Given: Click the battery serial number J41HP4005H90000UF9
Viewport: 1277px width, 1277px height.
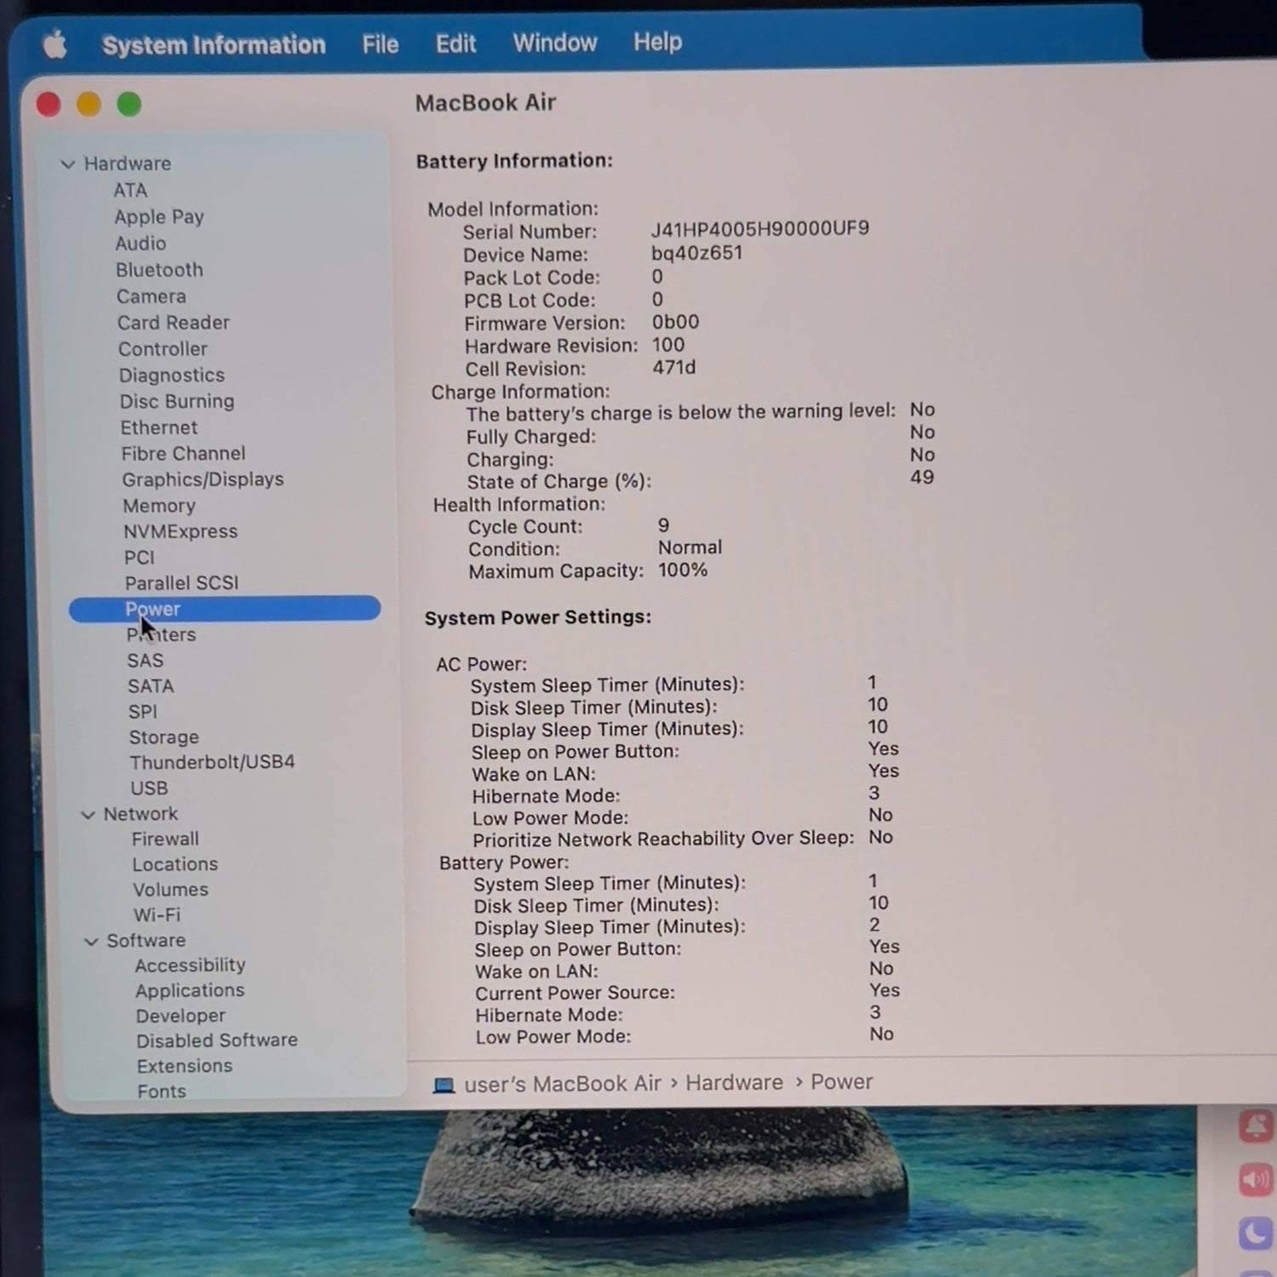Looking at the screenshot, I should pyautogui.click(x=760, y=229).
